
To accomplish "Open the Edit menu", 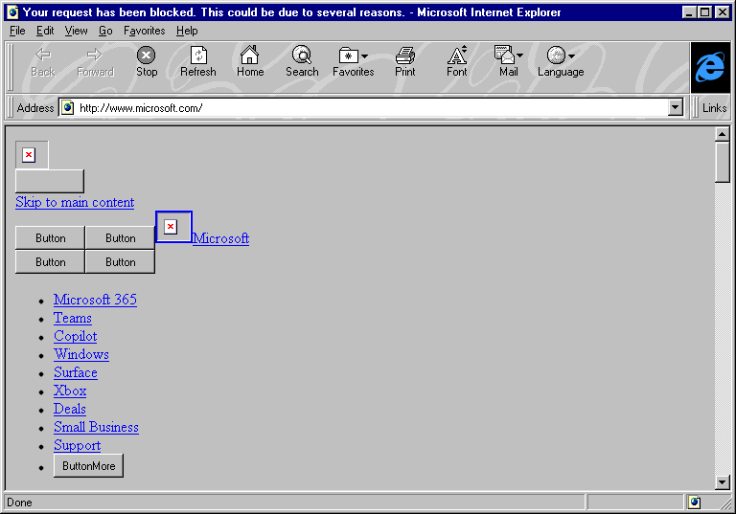I will [45, 31].
